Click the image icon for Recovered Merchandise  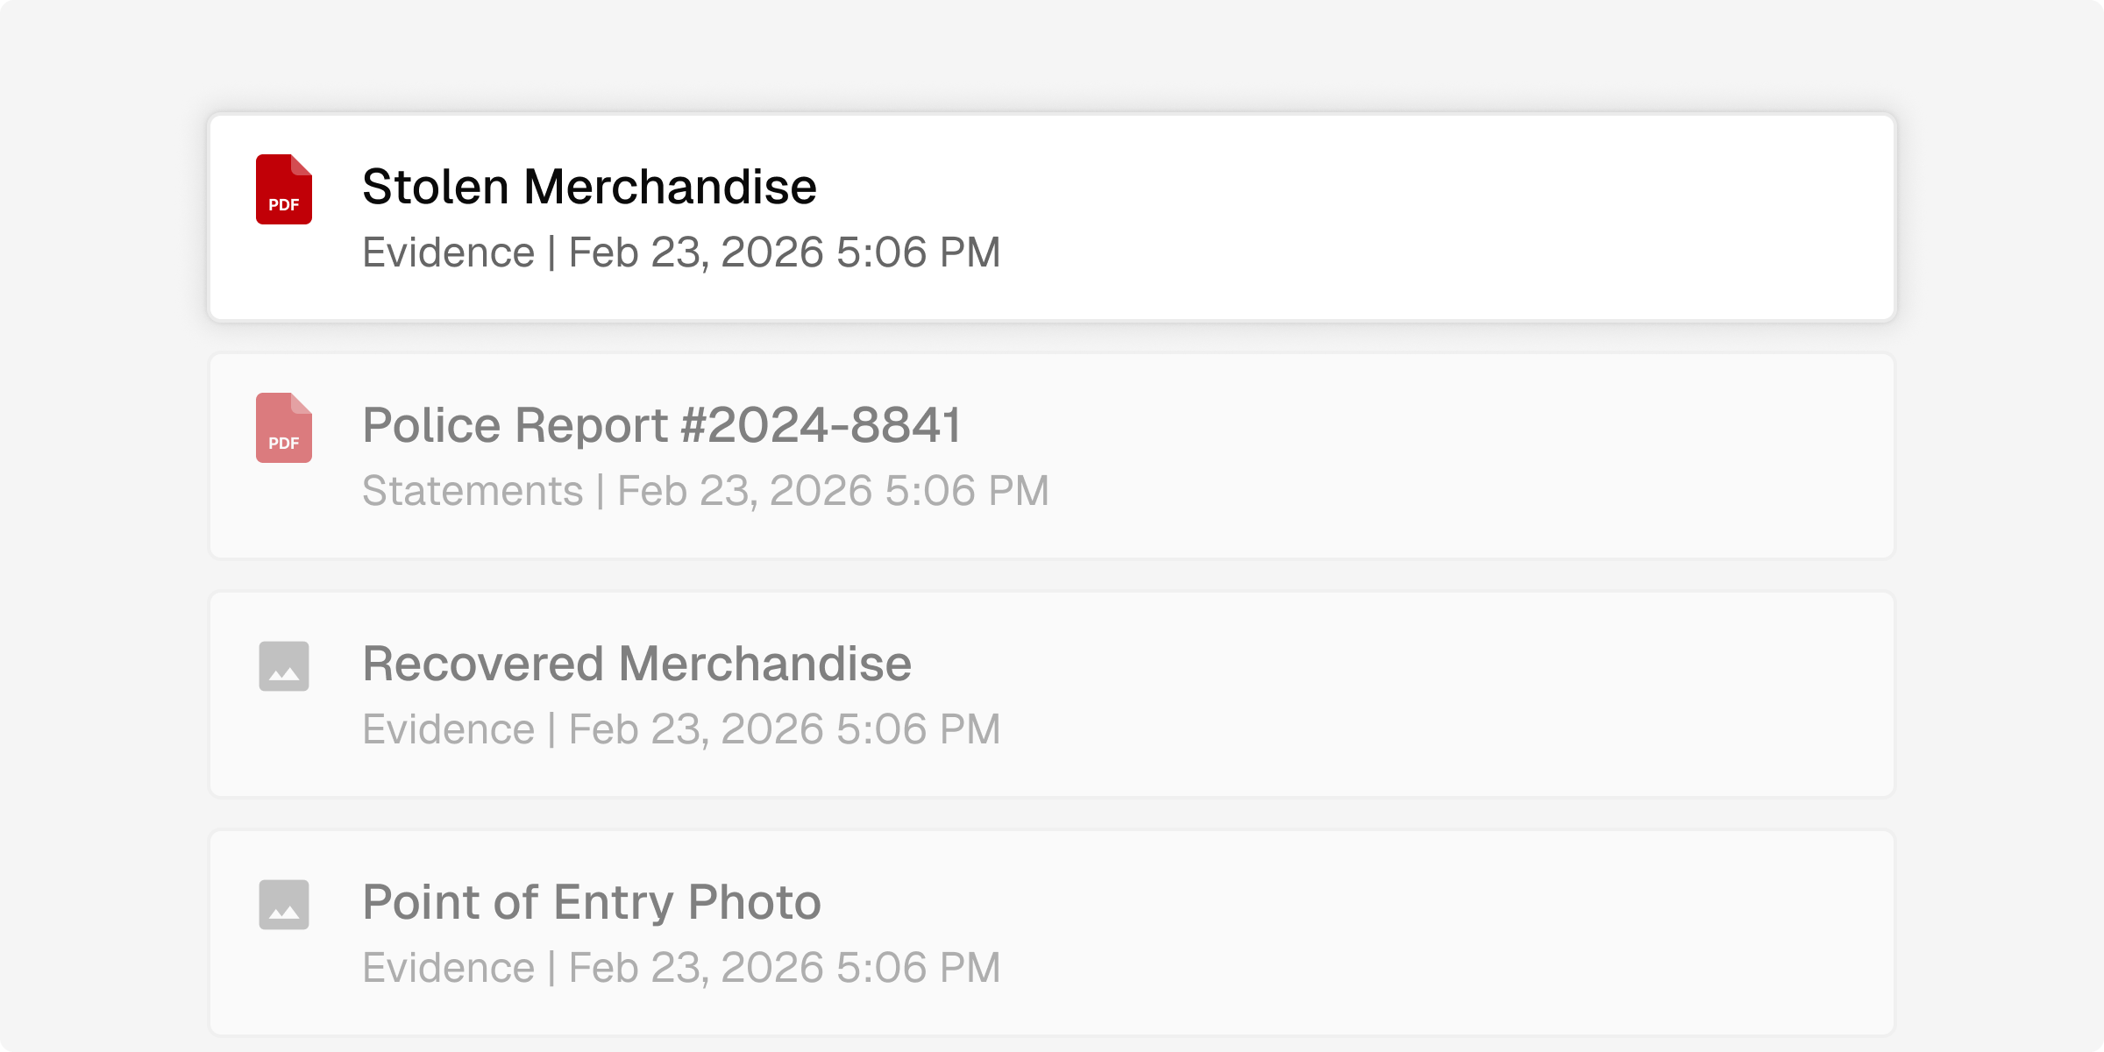pos(284,666)
